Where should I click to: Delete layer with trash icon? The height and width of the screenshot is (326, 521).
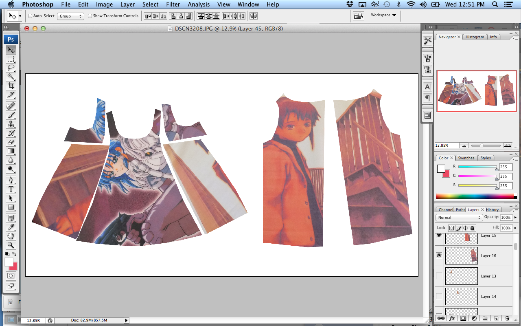click(x=507, y=318)
